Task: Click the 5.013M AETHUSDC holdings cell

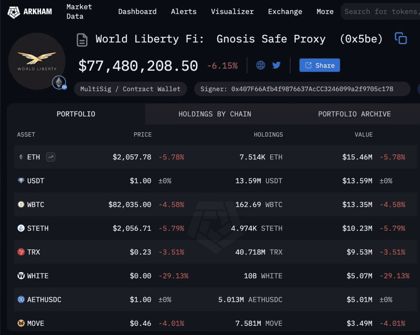Action: 250,300
